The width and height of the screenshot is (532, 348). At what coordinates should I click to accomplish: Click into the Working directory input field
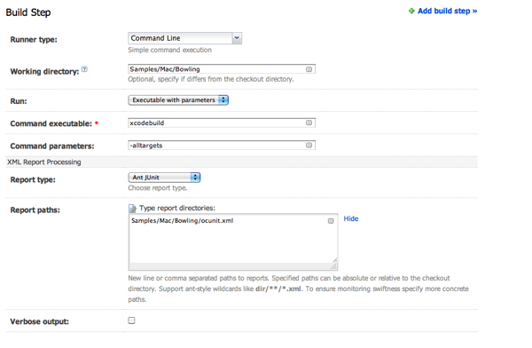222,69
